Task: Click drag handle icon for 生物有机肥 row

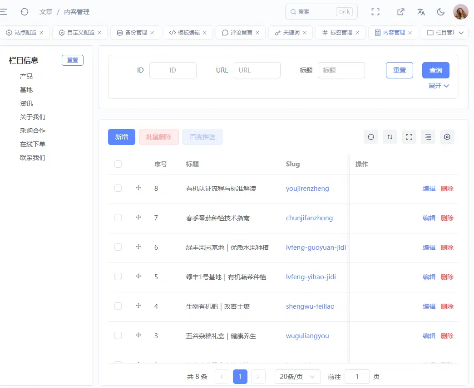Action: [x=138, y=306]
